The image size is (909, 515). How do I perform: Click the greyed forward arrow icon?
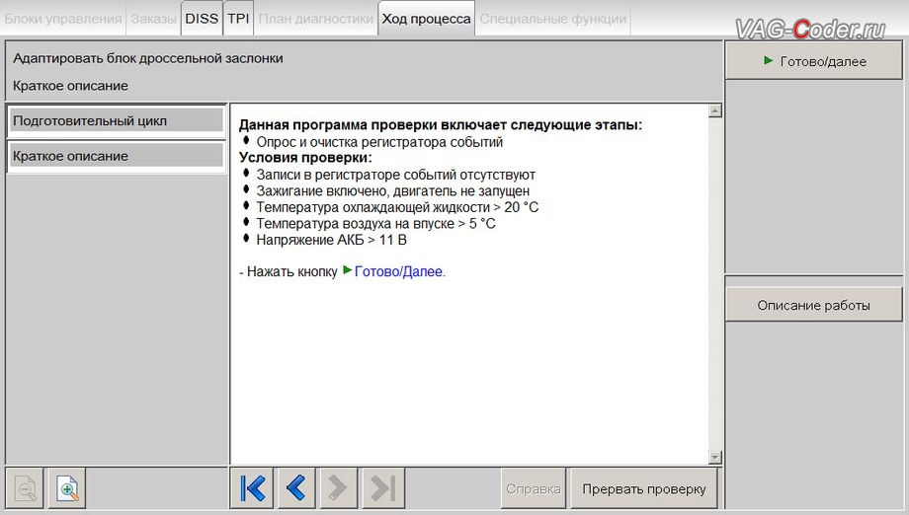coord(338,488)
